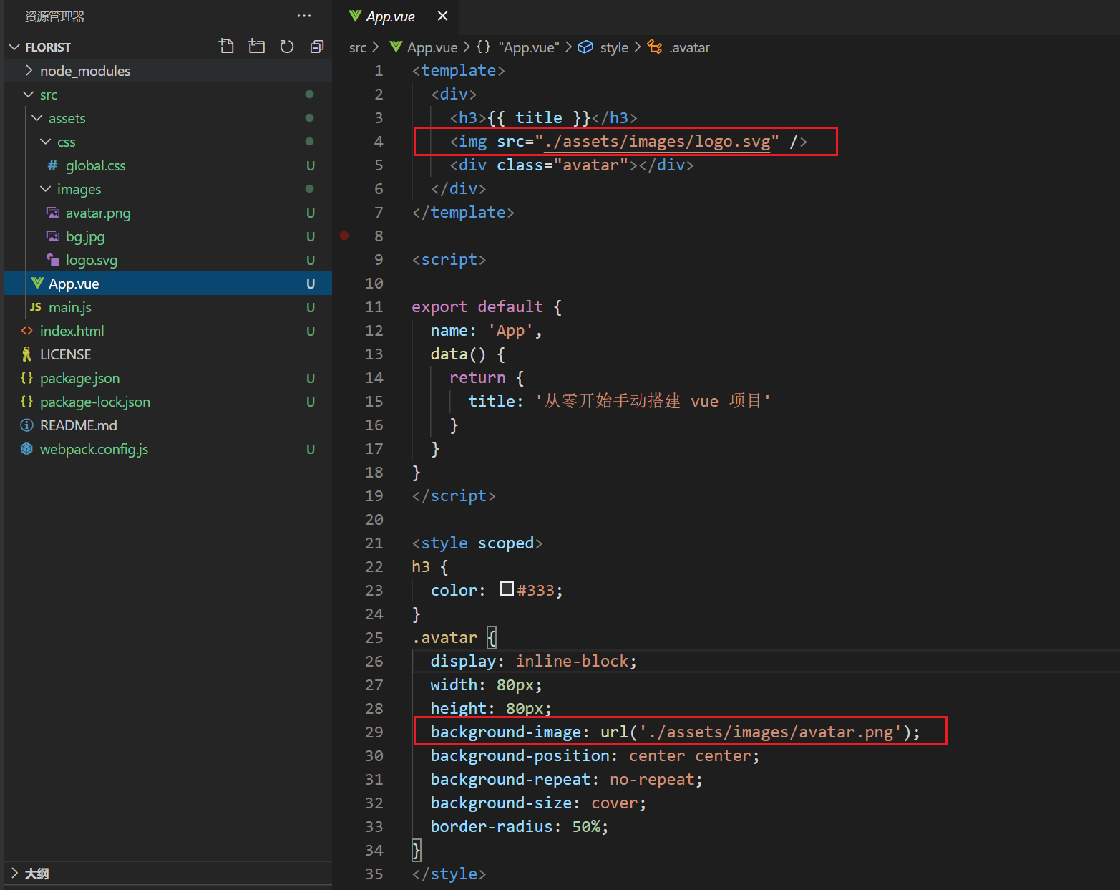
Task: Click the 资源管理器 explorer panel title
Action: [55, 16]
